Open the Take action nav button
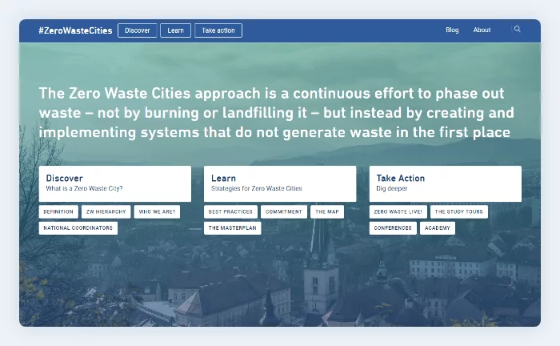 tap(218, 30)
